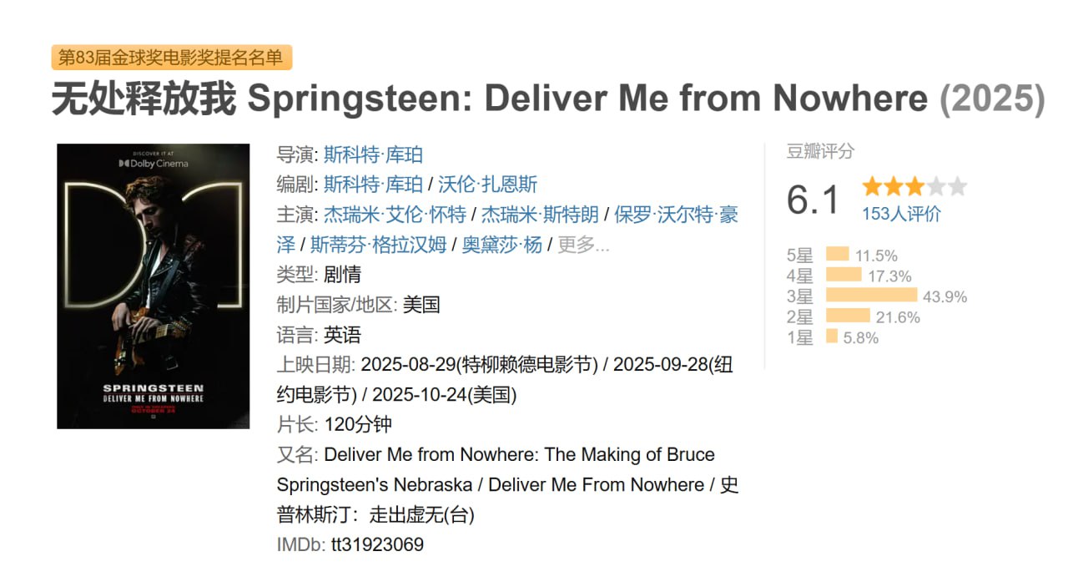Click the 5星 rating bar

837,255
